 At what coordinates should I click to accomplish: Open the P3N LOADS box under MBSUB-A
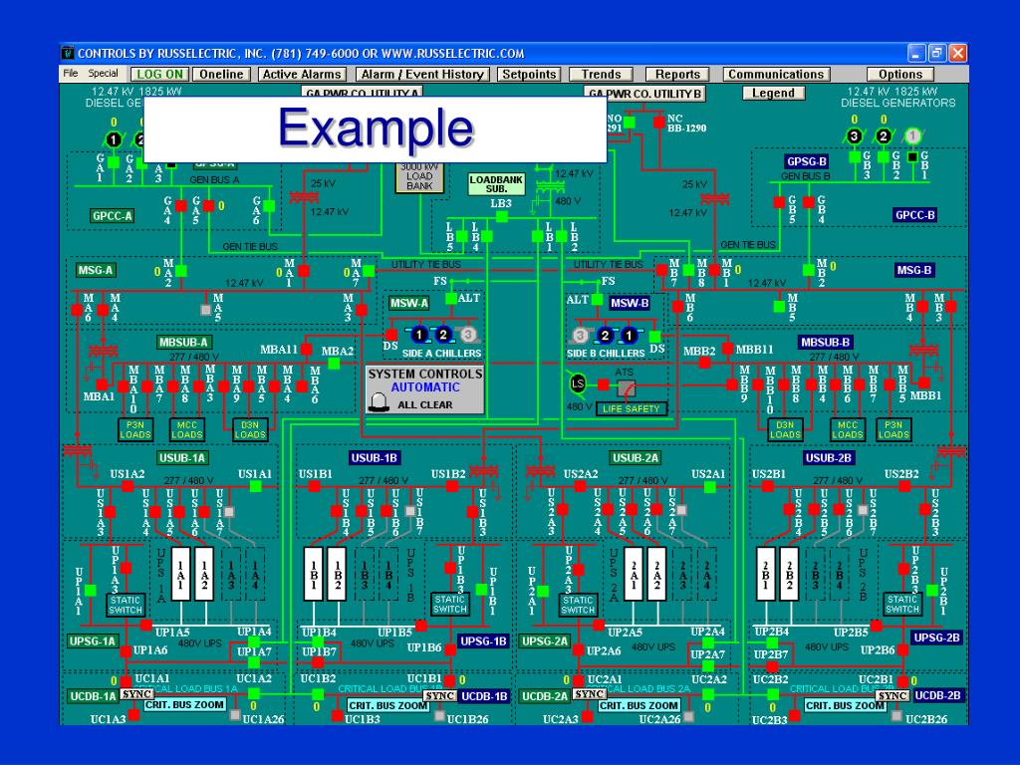[x=135, y=429]
